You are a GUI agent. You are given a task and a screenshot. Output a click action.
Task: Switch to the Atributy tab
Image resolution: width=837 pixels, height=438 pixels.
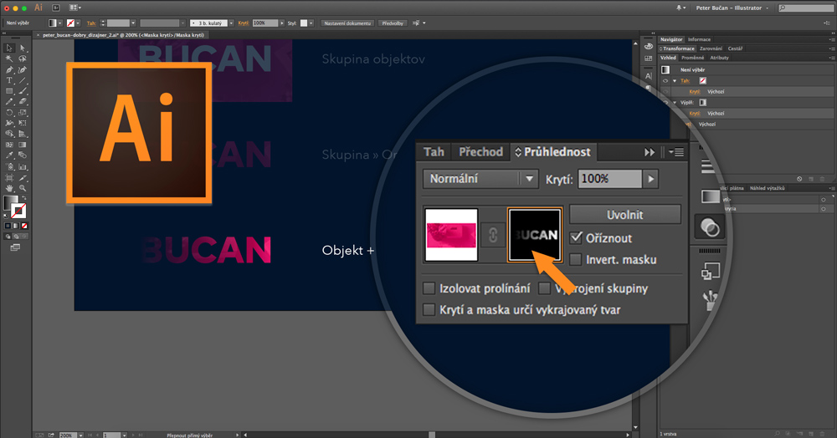[x=719, y=58]
